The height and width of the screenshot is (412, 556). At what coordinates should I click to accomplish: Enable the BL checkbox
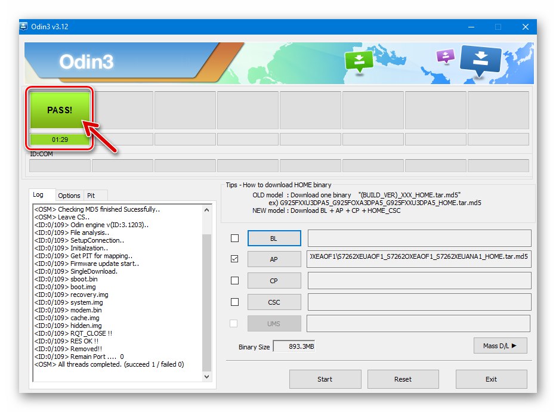point(234,238)
